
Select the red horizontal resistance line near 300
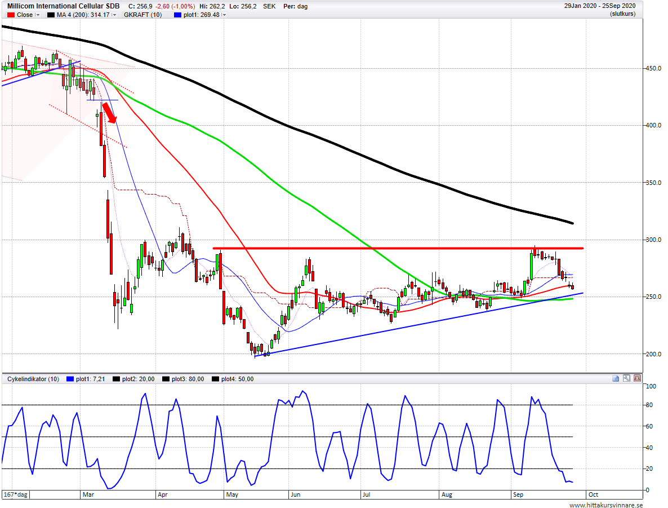[398, 248]
